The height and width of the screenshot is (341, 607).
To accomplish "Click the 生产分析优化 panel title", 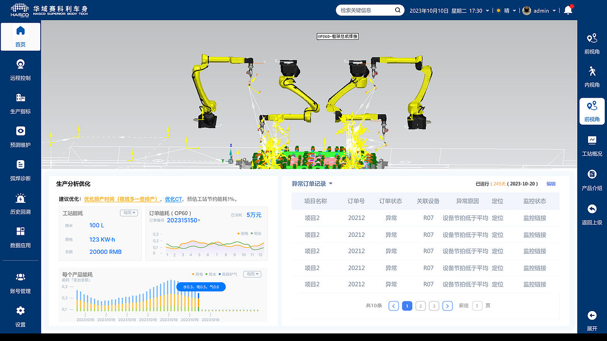I will pyautogui.click(x=73, y=184).
